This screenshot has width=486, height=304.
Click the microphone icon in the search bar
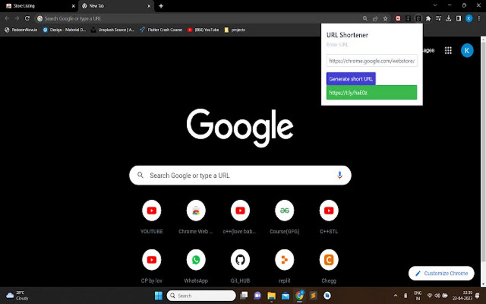339,175
